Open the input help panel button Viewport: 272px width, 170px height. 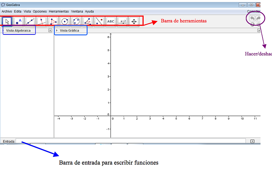point(252,141)
